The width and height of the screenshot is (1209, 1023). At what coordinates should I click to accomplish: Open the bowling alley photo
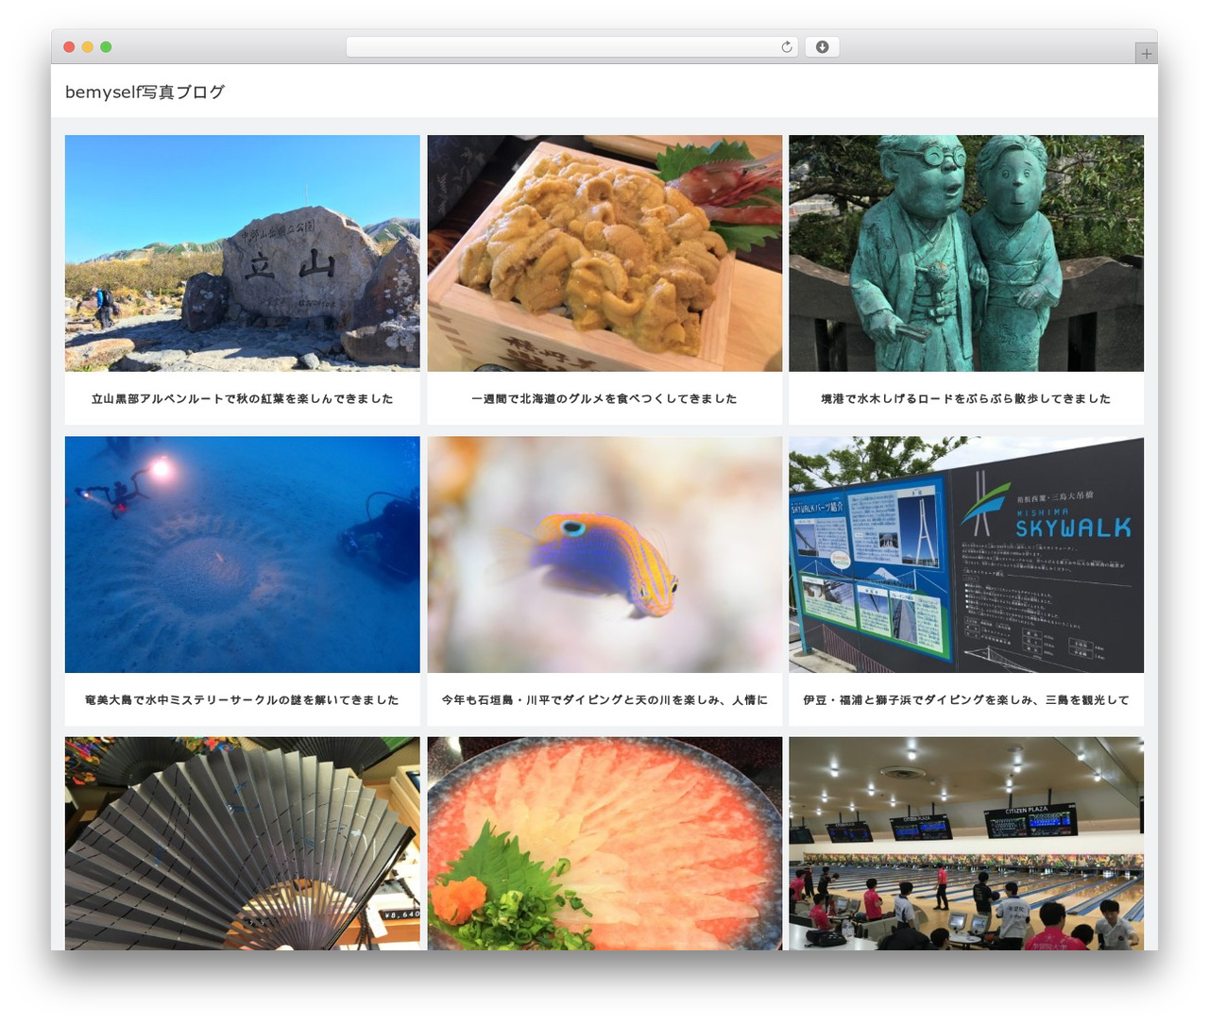click(x=966, y=843)
